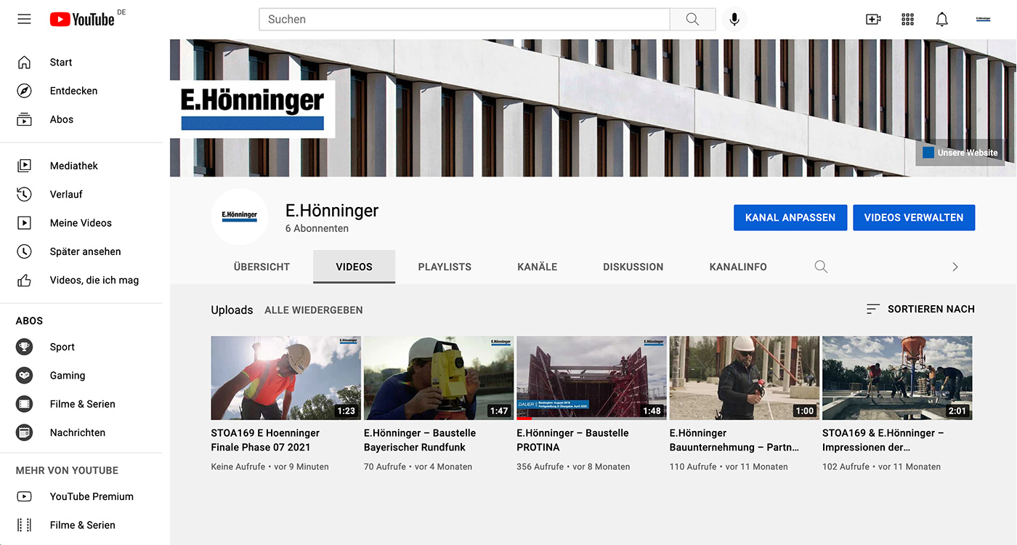The height and width of the screenshot is (545, 1017).
Task: Click the E.Hönninger channel avatar
Action: point(240,217)
